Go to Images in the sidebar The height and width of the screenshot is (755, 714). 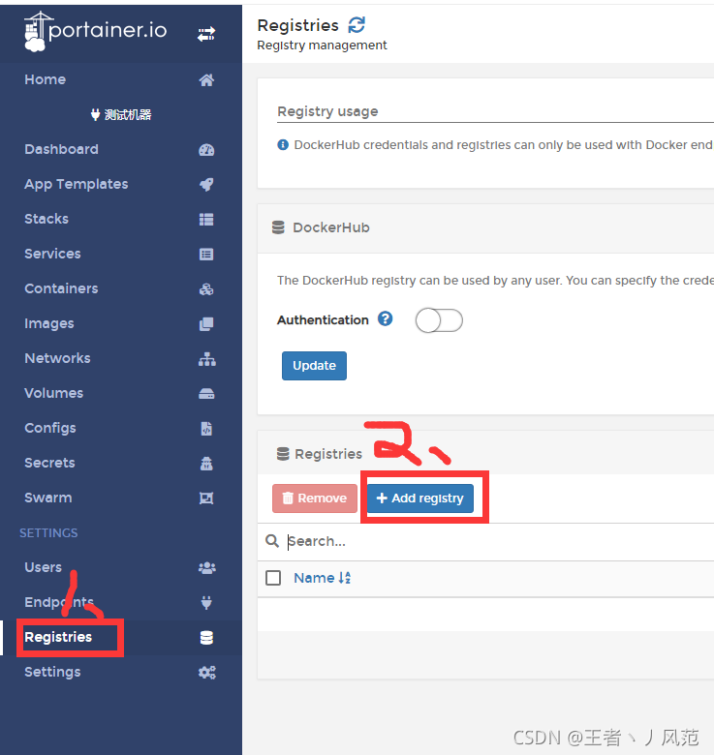[x=49, y=323]
